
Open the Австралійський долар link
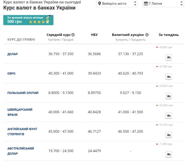point(21,151)
